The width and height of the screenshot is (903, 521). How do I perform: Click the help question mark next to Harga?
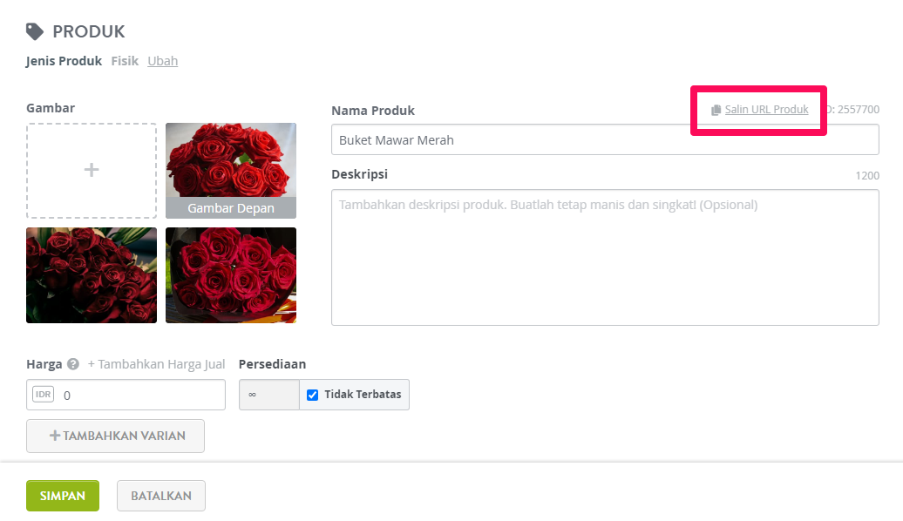[x=72, y=364]
